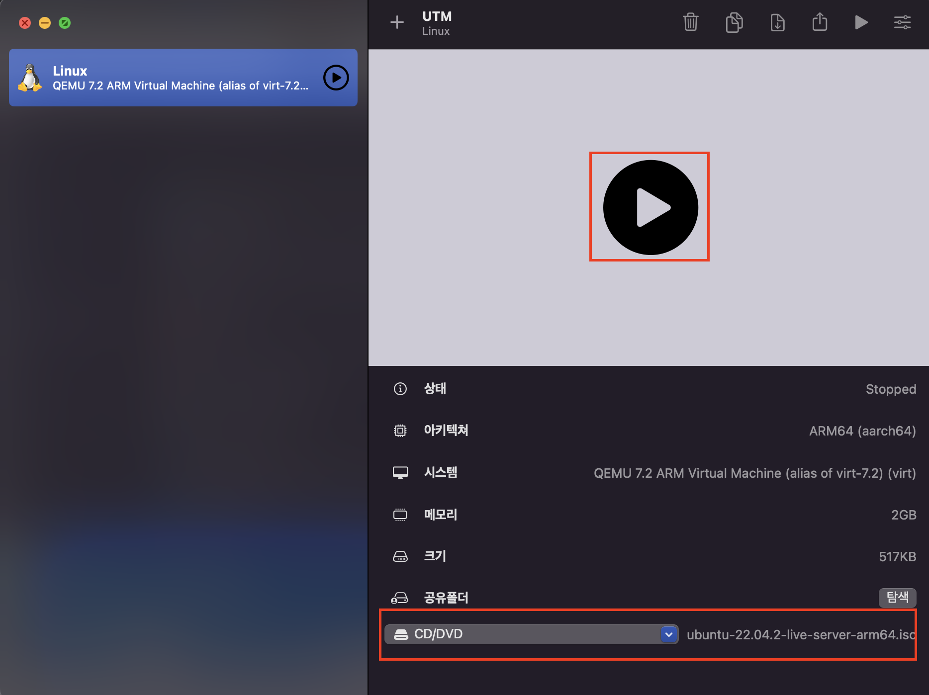Minimize the UTM window with the yellow button
The image size is (929, 695).
tap(45, 23)
